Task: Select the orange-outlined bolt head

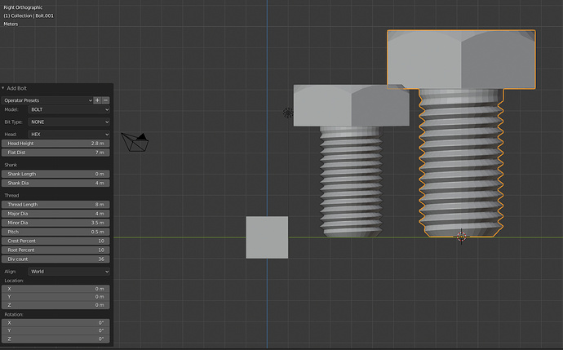Action: 461,60
